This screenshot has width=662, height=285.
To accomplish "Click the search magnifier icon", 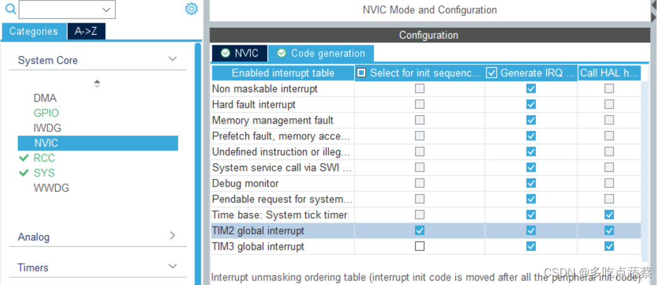I will 11,8.
